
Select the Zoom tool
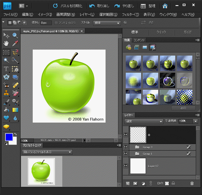point(15,35)
